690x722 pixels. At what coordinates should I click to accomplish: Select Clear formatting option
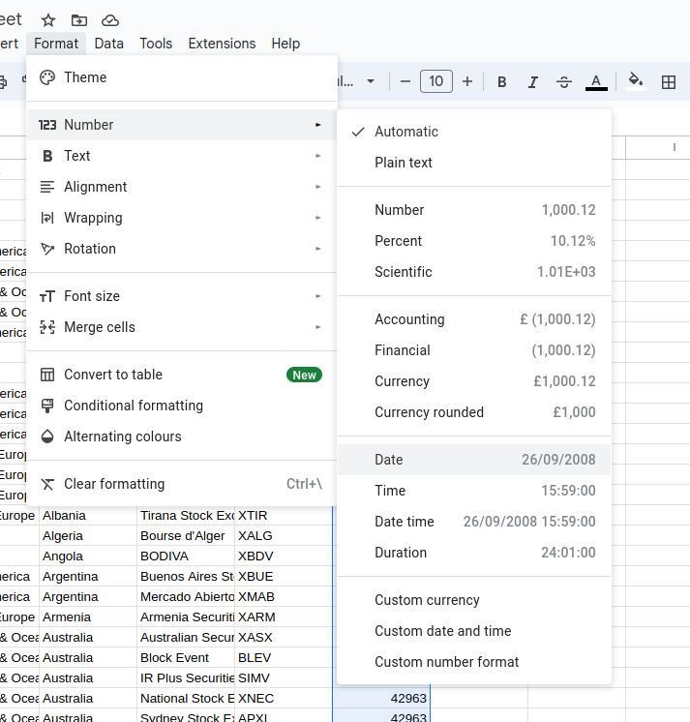(182, 484)
